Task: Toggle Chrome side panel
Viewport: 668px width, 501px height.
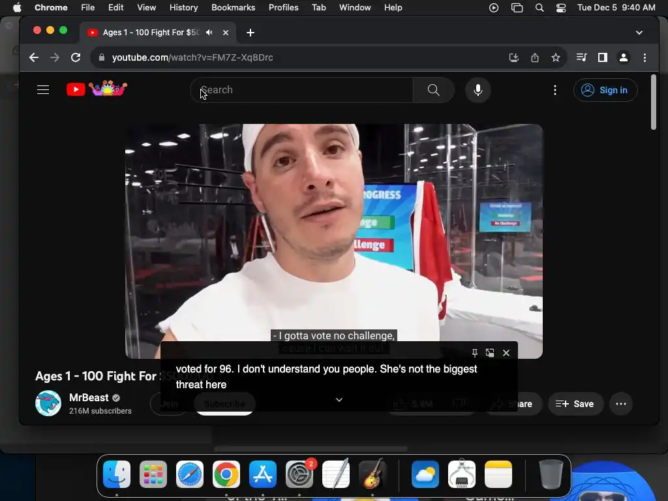Action: [x=602, y=57]
